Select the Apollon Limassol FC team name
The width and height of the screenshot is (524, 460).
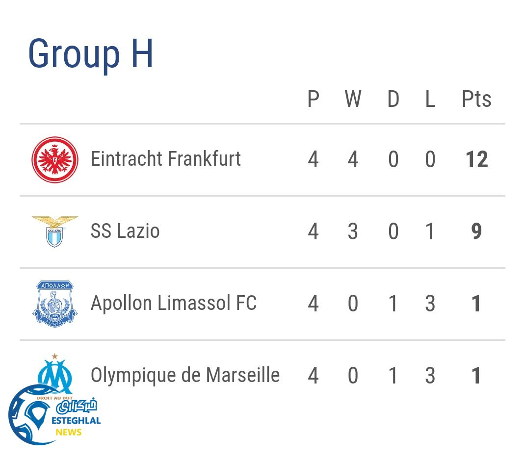(174, 303)
